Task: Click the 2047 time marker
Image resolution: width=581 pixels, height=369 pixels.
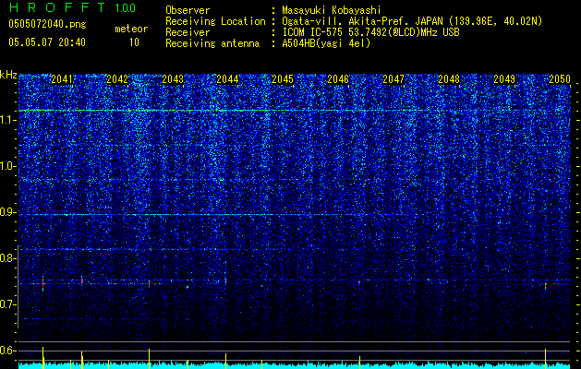Action: [393, 79]
